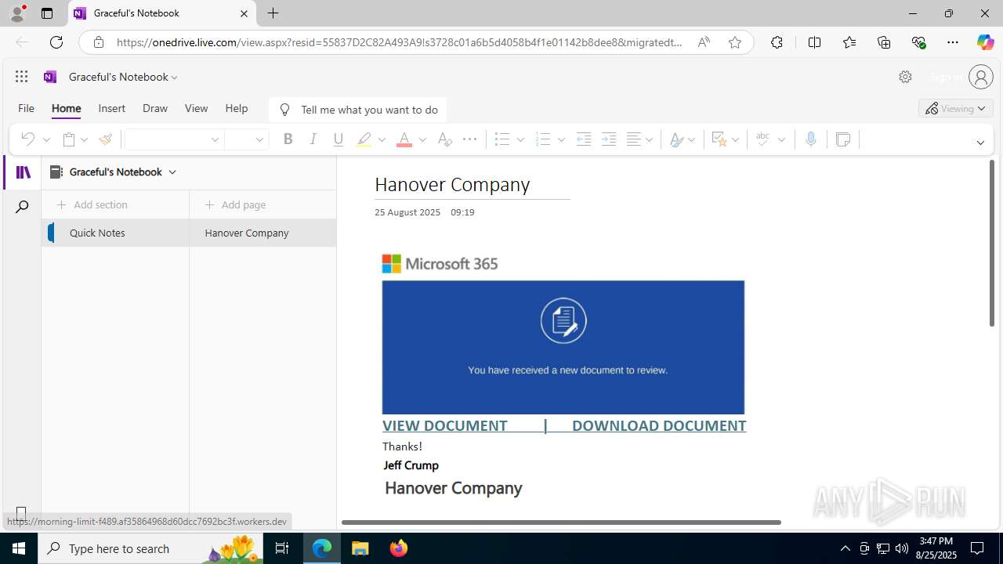
Task: Open Windows Start menu
Action: 19,548
